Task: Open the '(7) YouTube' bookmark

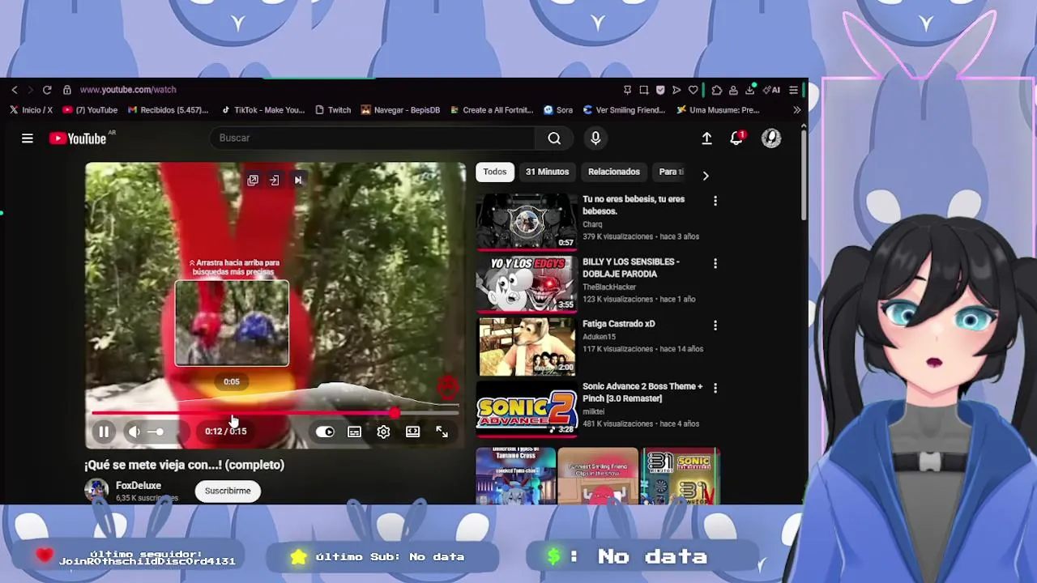Action: click(90, 110)
